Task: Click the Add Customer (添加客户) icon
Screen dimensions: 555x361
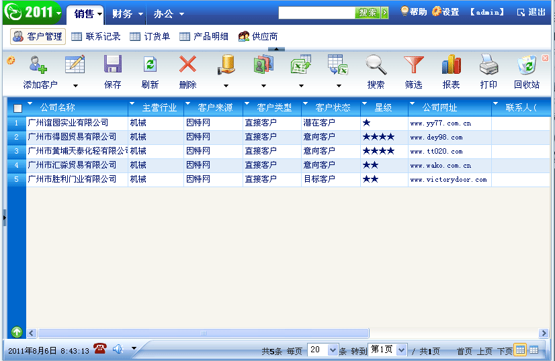Action: (x=38, y=64)
